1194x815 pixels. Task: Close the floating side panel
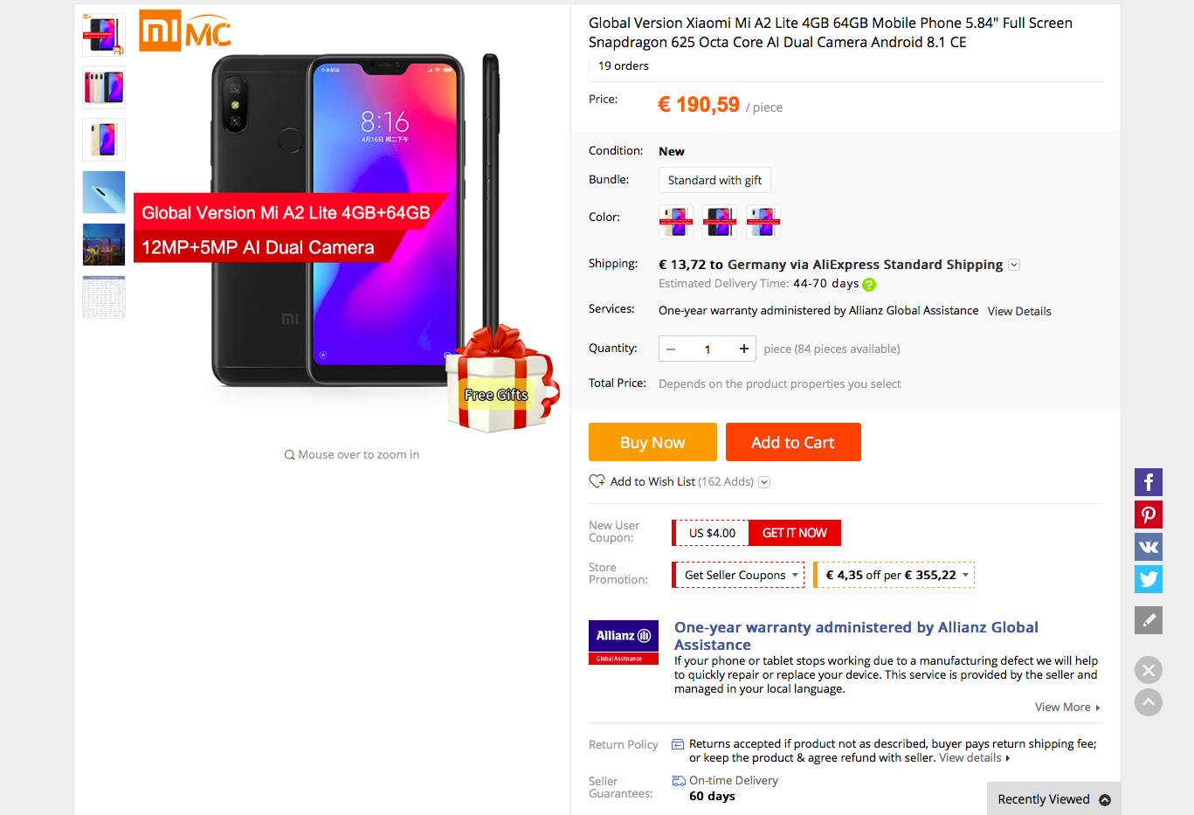pyautogui.click(x=1148, y=670)
